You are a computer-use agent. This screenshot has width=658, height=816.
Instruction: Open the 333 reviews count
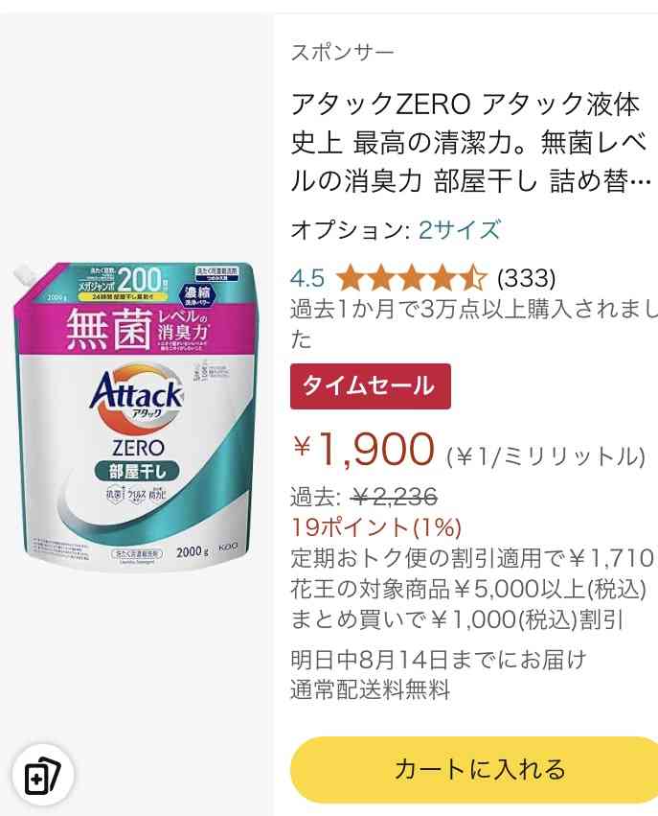point(526,278)
